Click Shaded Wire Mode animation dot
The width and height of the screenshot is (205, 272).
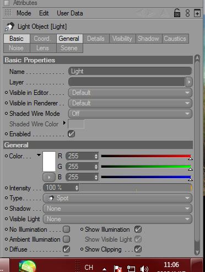pyautogui.click(x=6, y=114)
